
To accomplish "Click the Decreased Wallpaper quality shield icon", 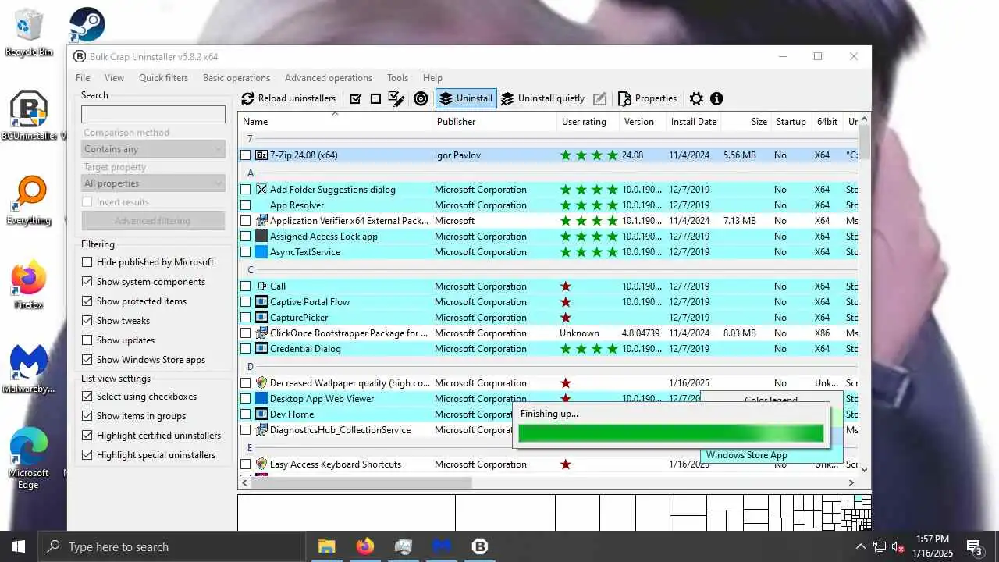I will point(261,383).
